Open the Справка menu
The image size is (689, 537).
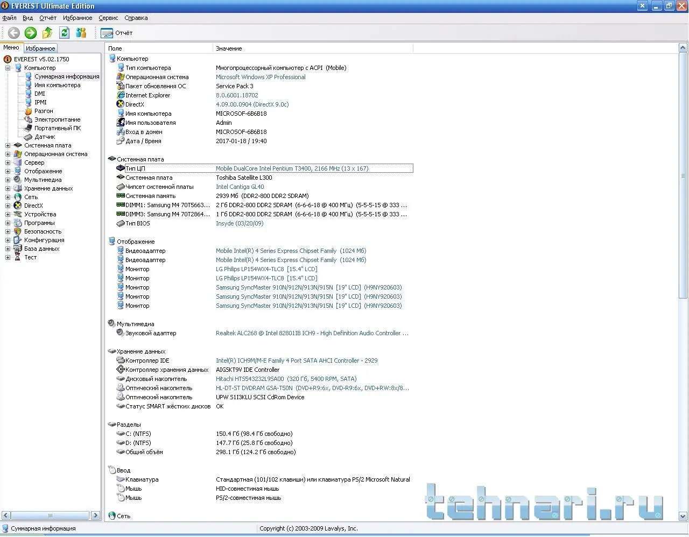point(136,18)
